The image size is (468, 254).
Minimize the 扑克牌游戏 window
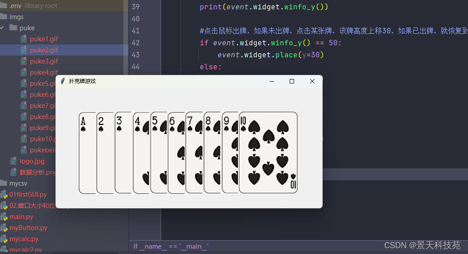272,81
